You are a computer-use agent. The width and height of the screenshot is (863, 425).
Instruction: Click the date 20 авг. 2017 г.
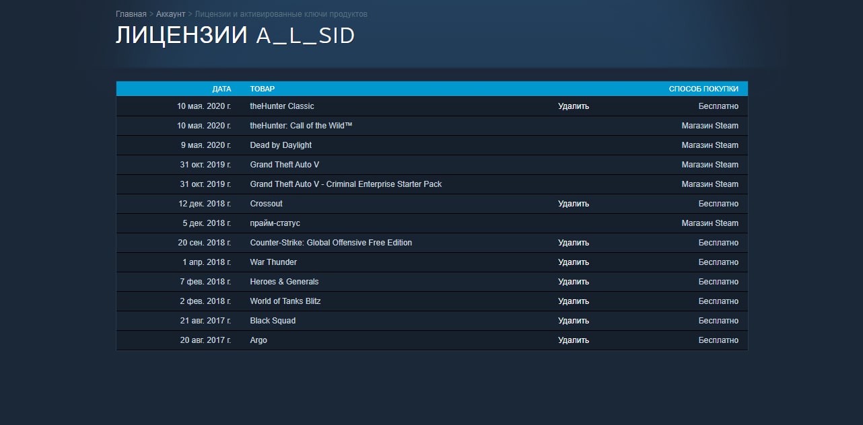point(205,340)
